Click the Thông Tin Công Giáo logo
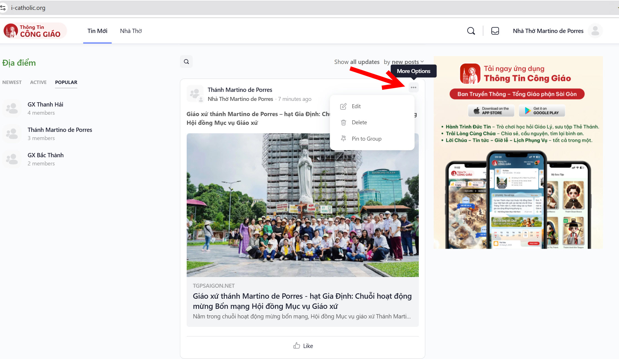 (35, 31)
